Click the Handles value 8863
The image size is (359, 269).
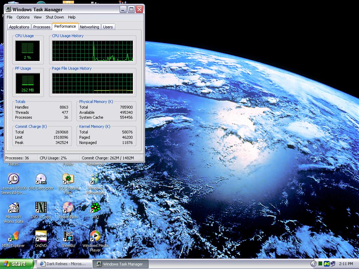click(x=64, y=107)
